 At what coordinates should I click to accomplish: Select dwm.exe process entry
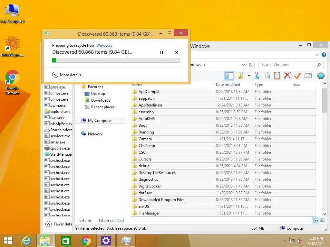55,105
